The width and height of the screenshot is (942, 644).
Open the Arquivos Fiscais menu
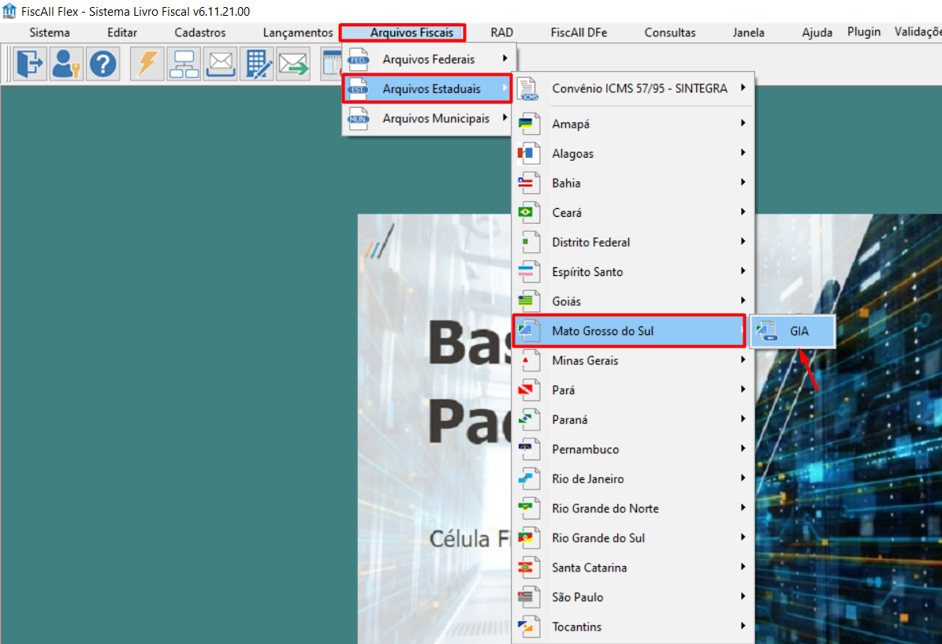[412, 32]
